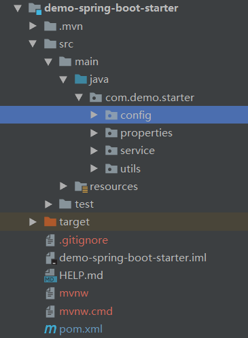
Task: Collapse the com.demo.starter package arrow
Action: coord(79,97)
